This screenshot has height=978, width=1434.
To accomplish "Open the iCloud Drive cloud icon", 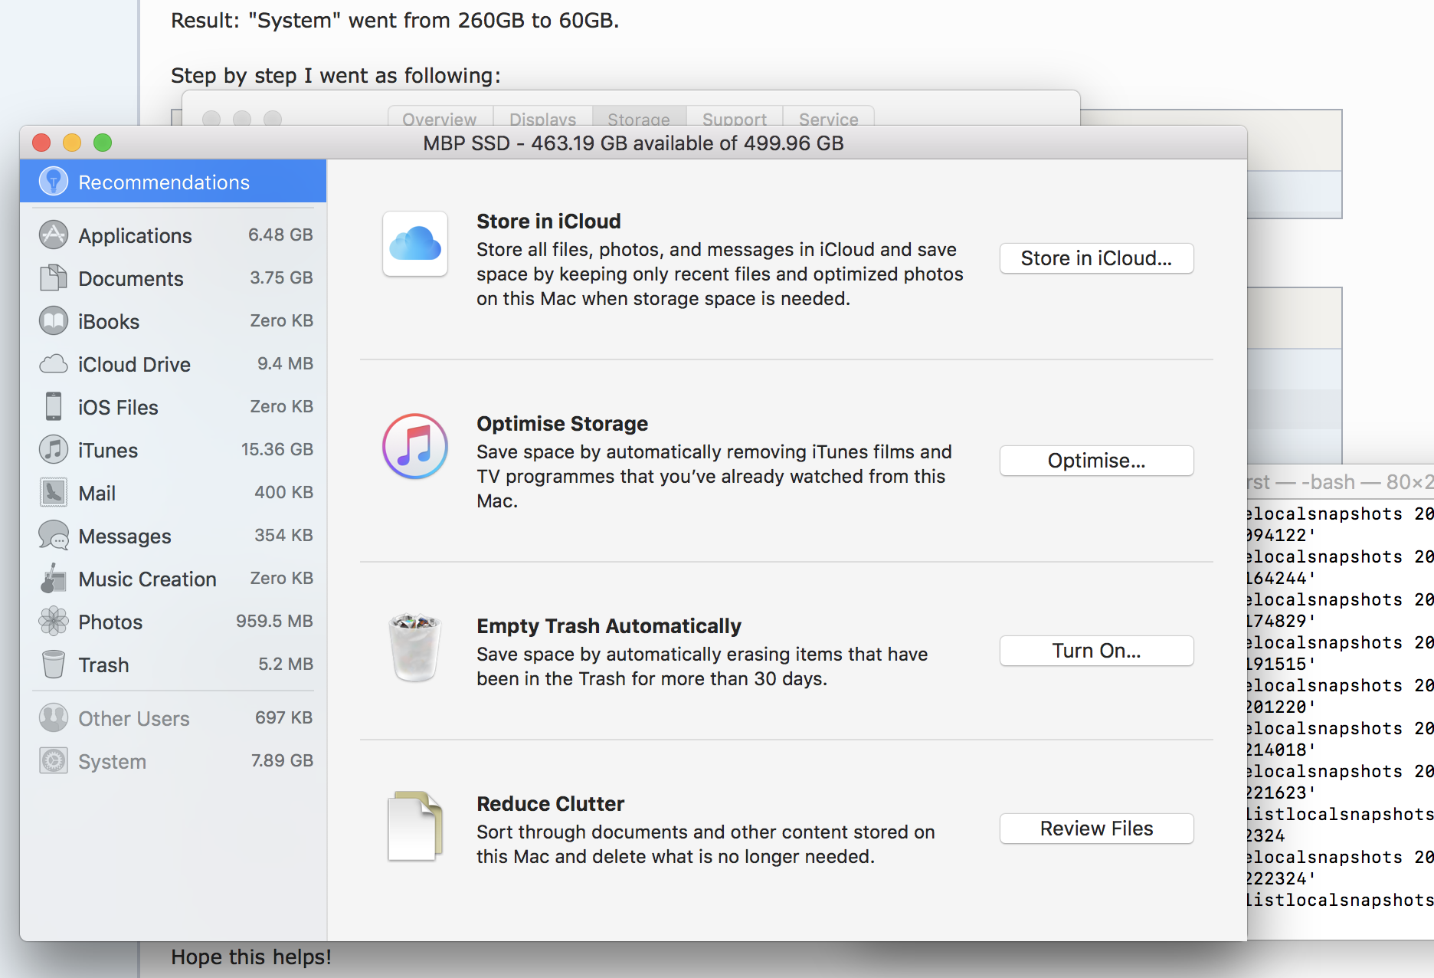I will tap(54, 364).
